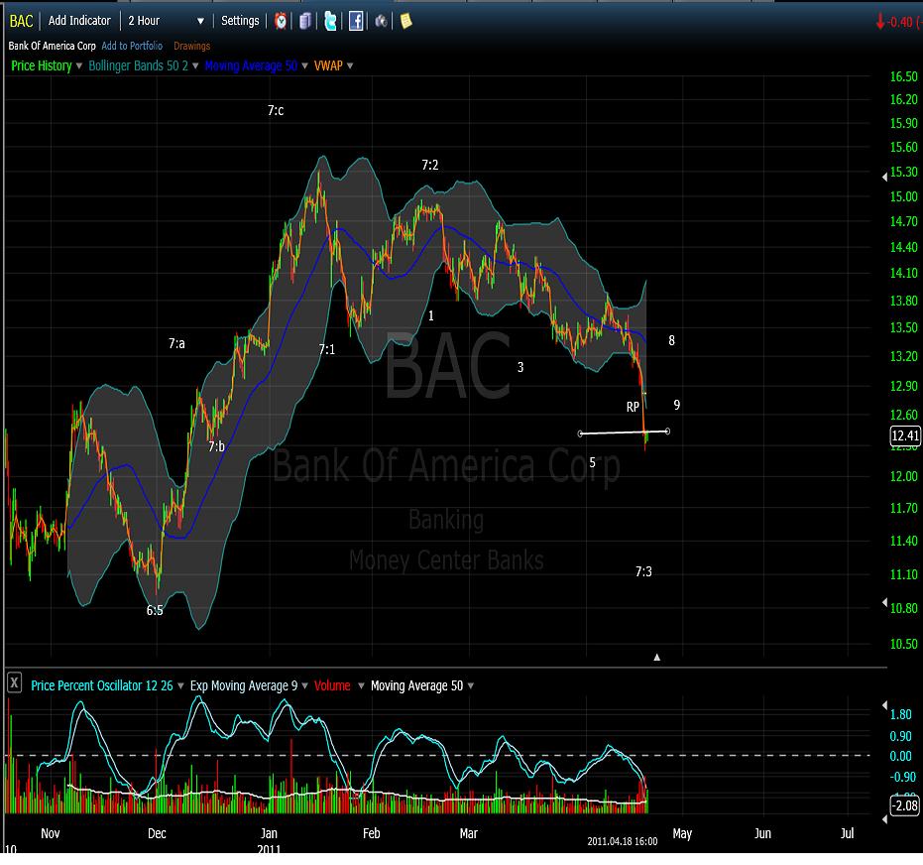
Task: Select the 7:3 chart annotation
Action: 643,571
